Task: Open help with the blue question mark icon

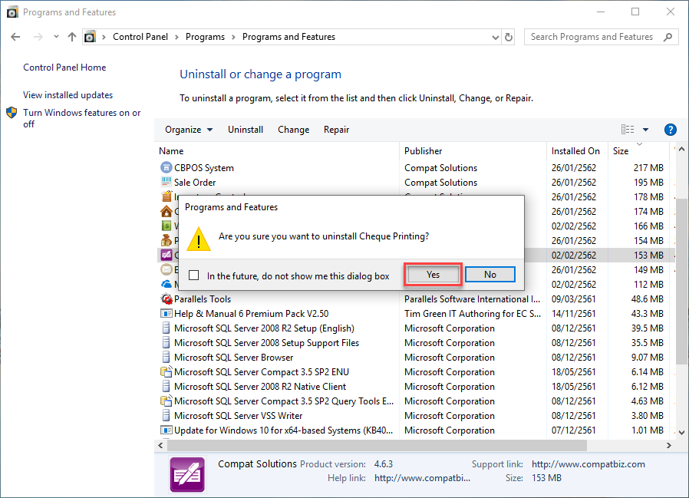Action: [670, 130]
